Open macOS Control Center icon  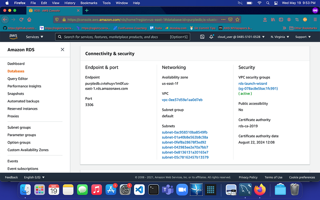click(x=276, y=3)
